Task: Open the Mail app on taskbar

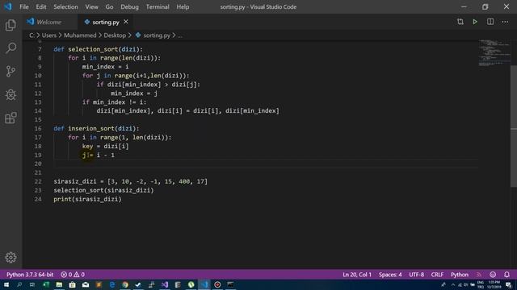Action: pos(86,284)
